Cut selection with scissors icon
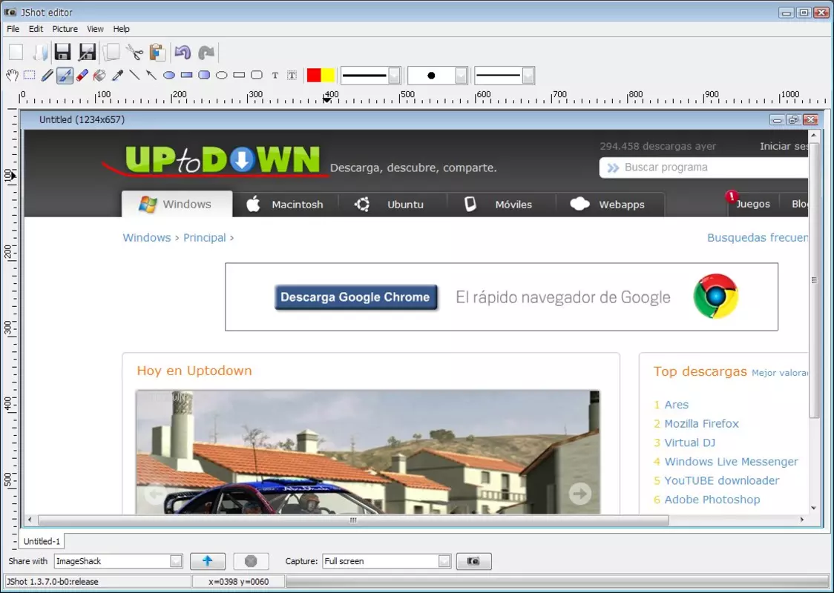The height and width of the screenshot is (593, 834). pos(134,52)
